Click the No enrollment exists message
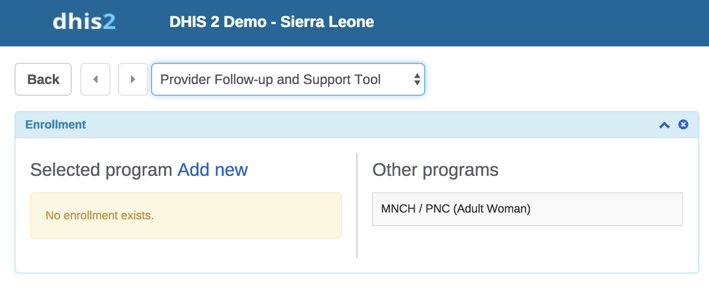Image resolution: width=709 pixels, height=287 pixels. (x=100, y=215)
